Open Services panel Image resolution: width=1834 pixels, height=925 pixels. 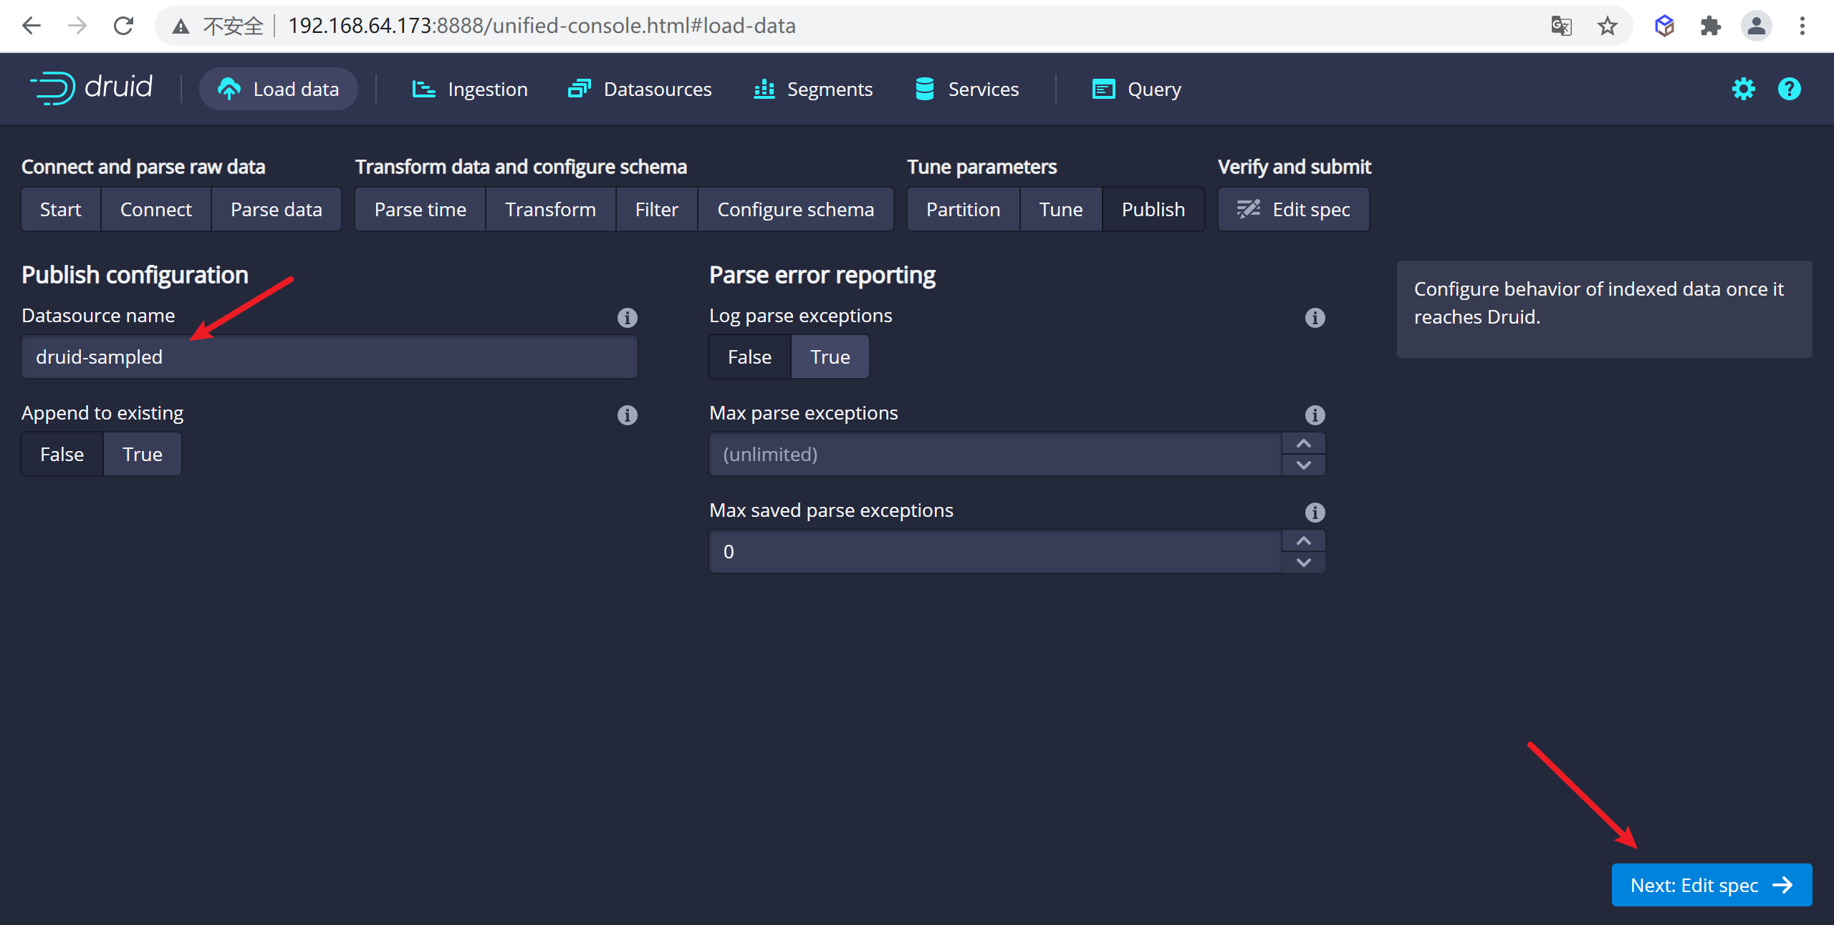tap(968, 89)
